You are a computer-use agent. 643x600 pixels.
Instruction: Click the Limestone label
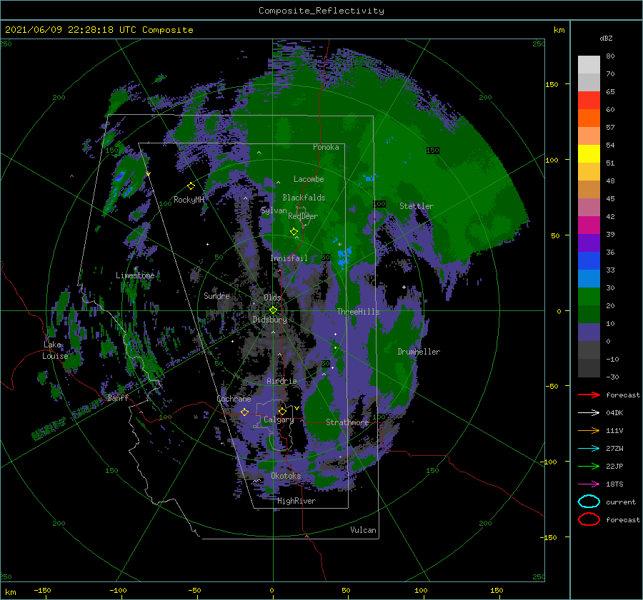click(135, 275)
